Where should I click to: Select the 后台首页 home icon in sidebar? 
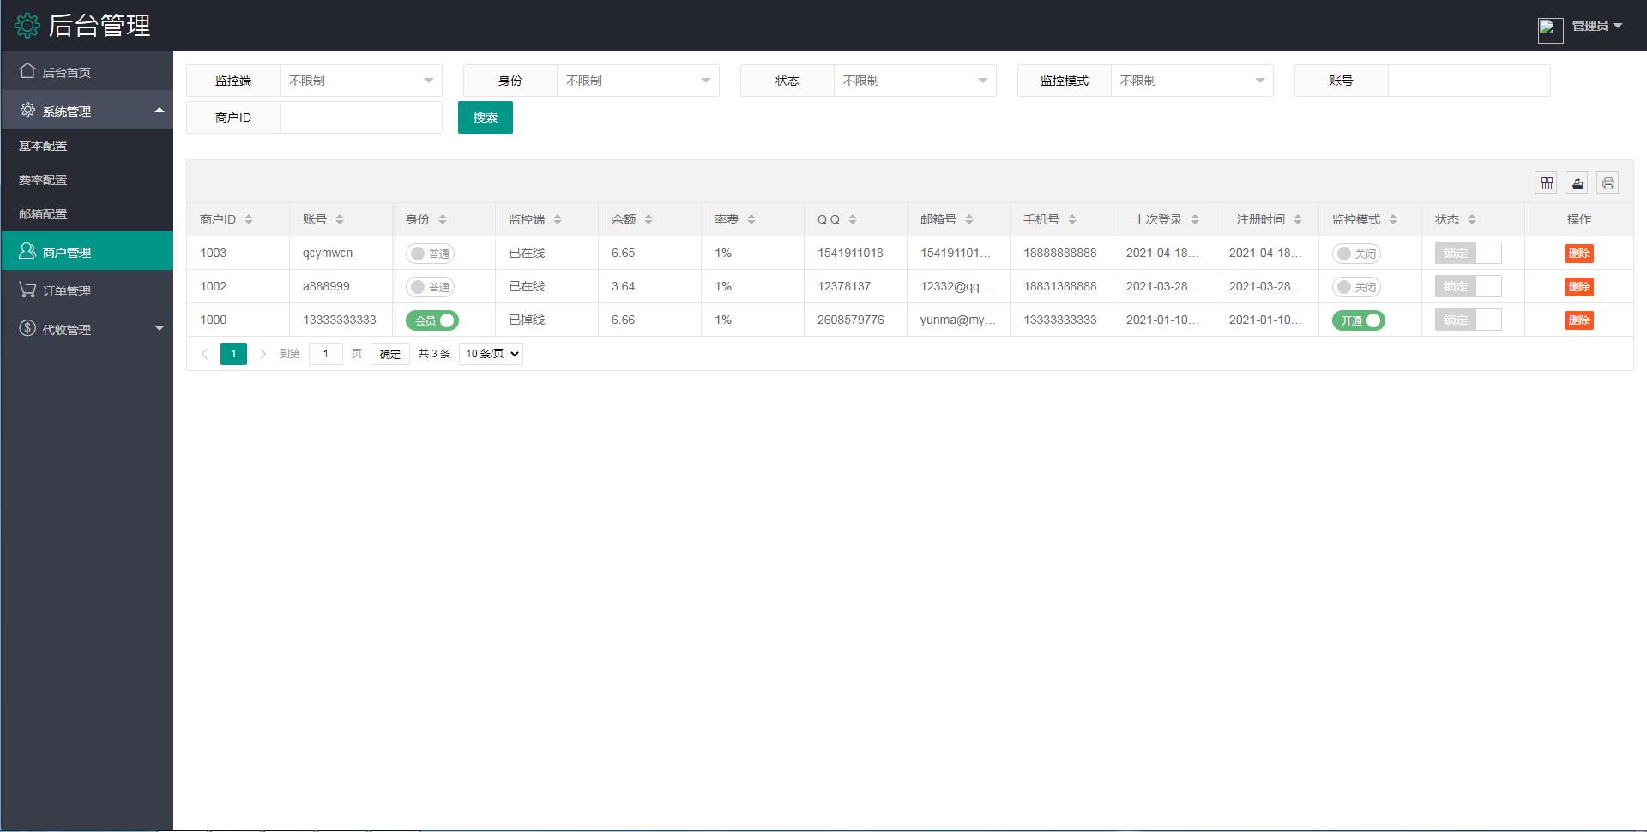[27, 71]
